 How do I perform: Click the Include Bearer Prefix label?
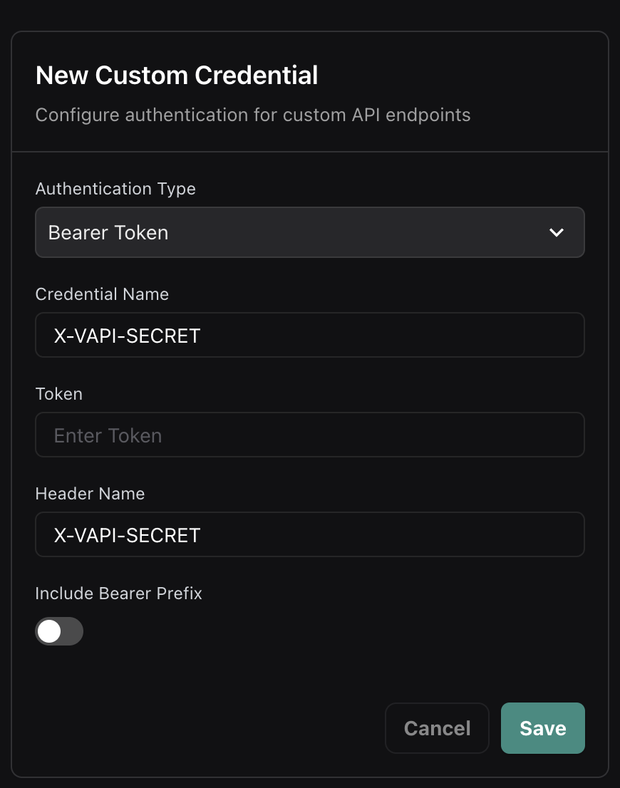(x=118, y=593)
